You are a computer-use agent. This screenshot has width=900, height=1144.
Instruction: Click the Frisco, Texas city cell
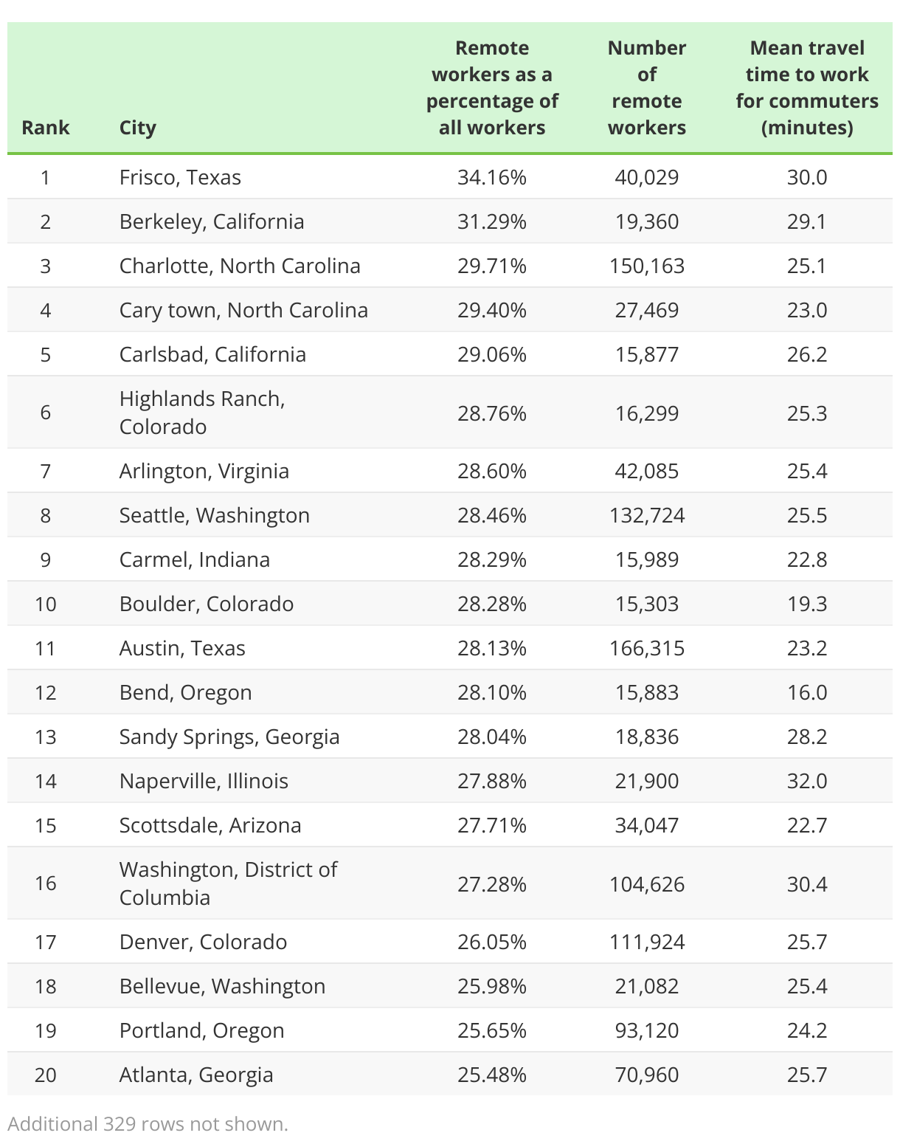click(180, 177)
